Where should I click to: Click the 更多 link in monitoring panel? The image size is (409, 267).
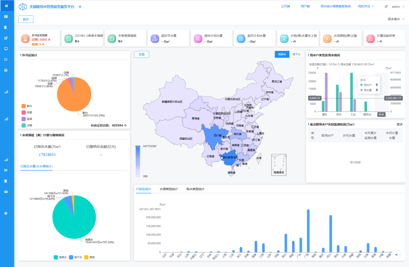point(399,124)
